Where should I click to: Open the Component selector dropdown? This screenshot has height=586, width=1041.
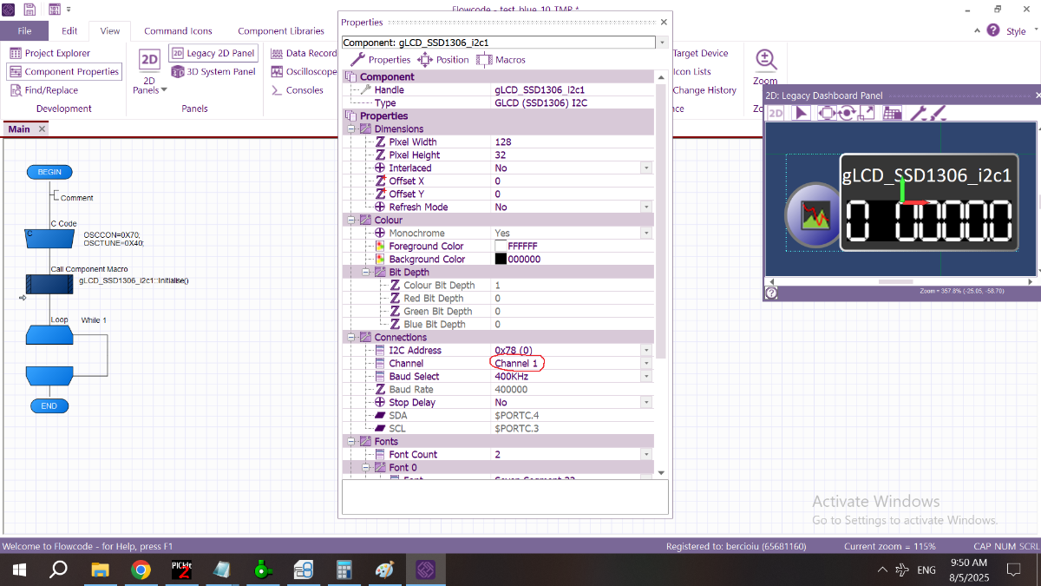click(662, 42)
